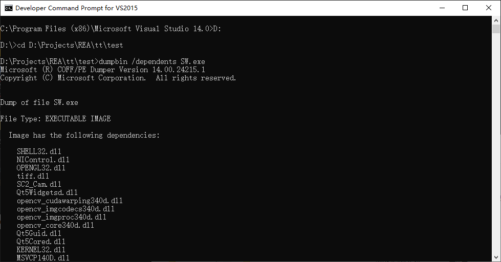
Task: Click the scrollbar up arrow
Action: tap(496, 20)
